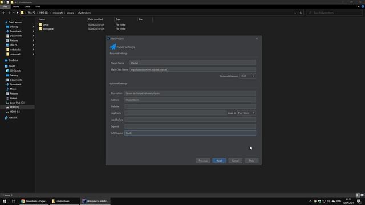Viewport: 365px width, 205px height.
Task: Open the Minecraft Version dropdown
Action: 247,76
